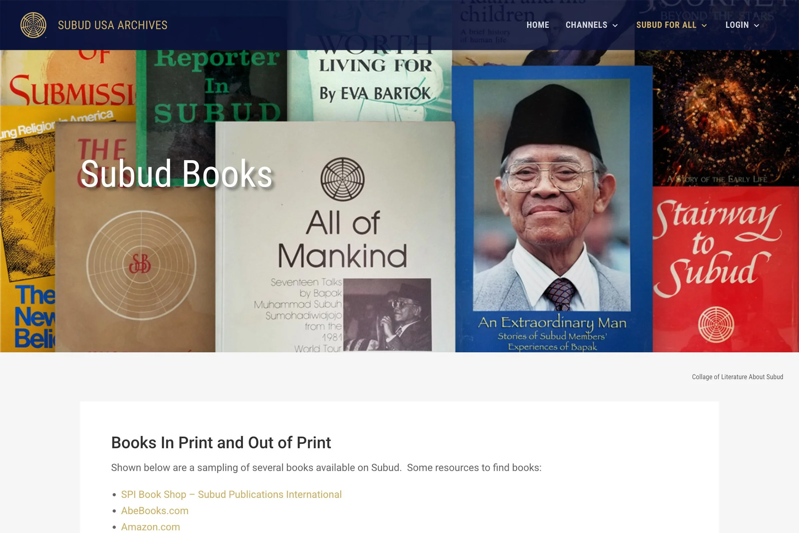The width and height of the screenshot is (799, 533).
Task: Open the Subud For All menu
Action: tap(666, 25)
